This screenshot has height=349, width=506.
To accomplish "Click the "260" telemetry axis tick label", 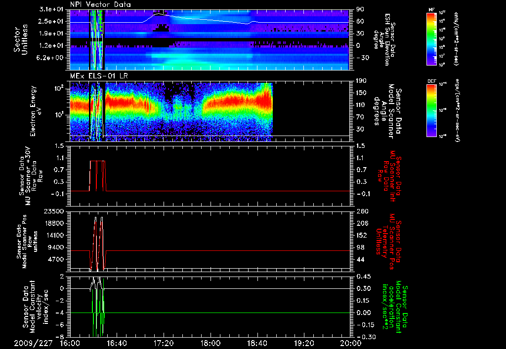I will tap(362, 211).
